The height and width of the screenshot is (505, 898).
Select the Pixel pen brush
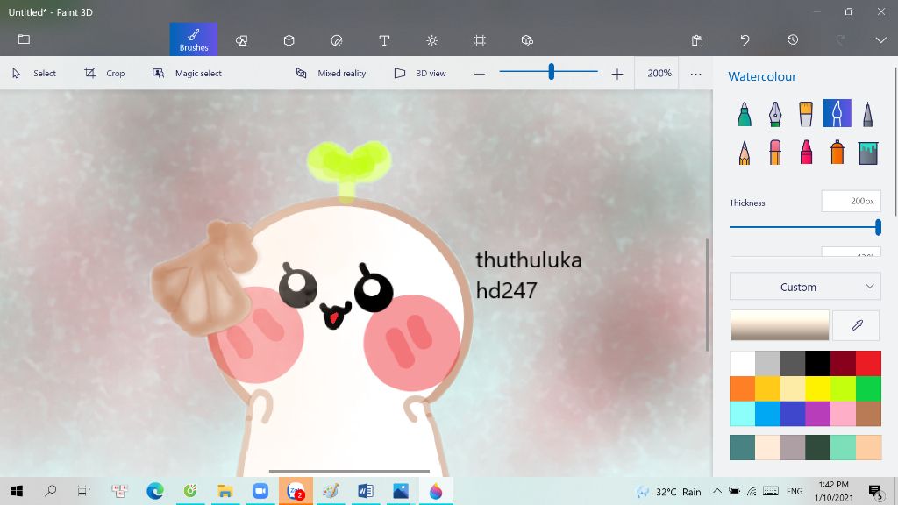[x=867, y=114]
